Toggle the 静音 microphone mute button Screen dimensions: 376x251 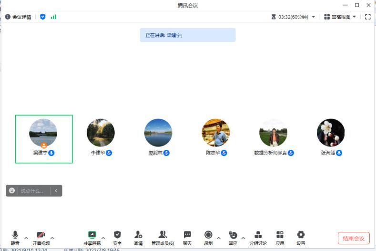[x=15, y=235]
